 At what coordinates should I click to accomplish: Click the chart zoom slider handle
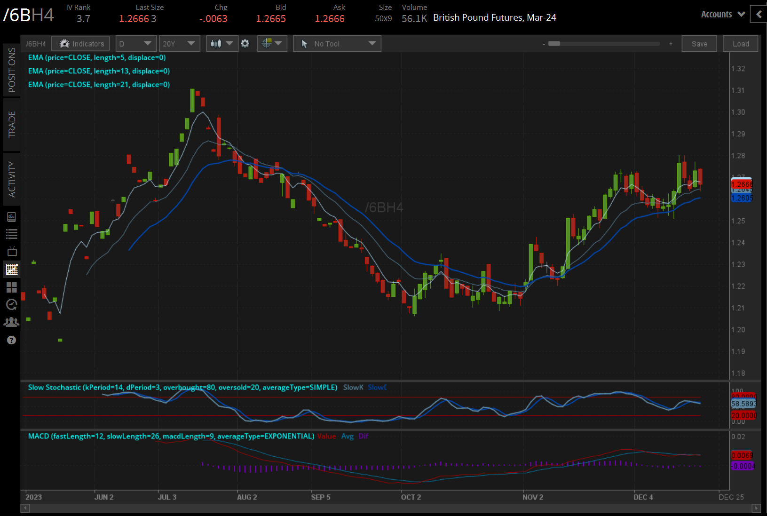click(554, 44)
